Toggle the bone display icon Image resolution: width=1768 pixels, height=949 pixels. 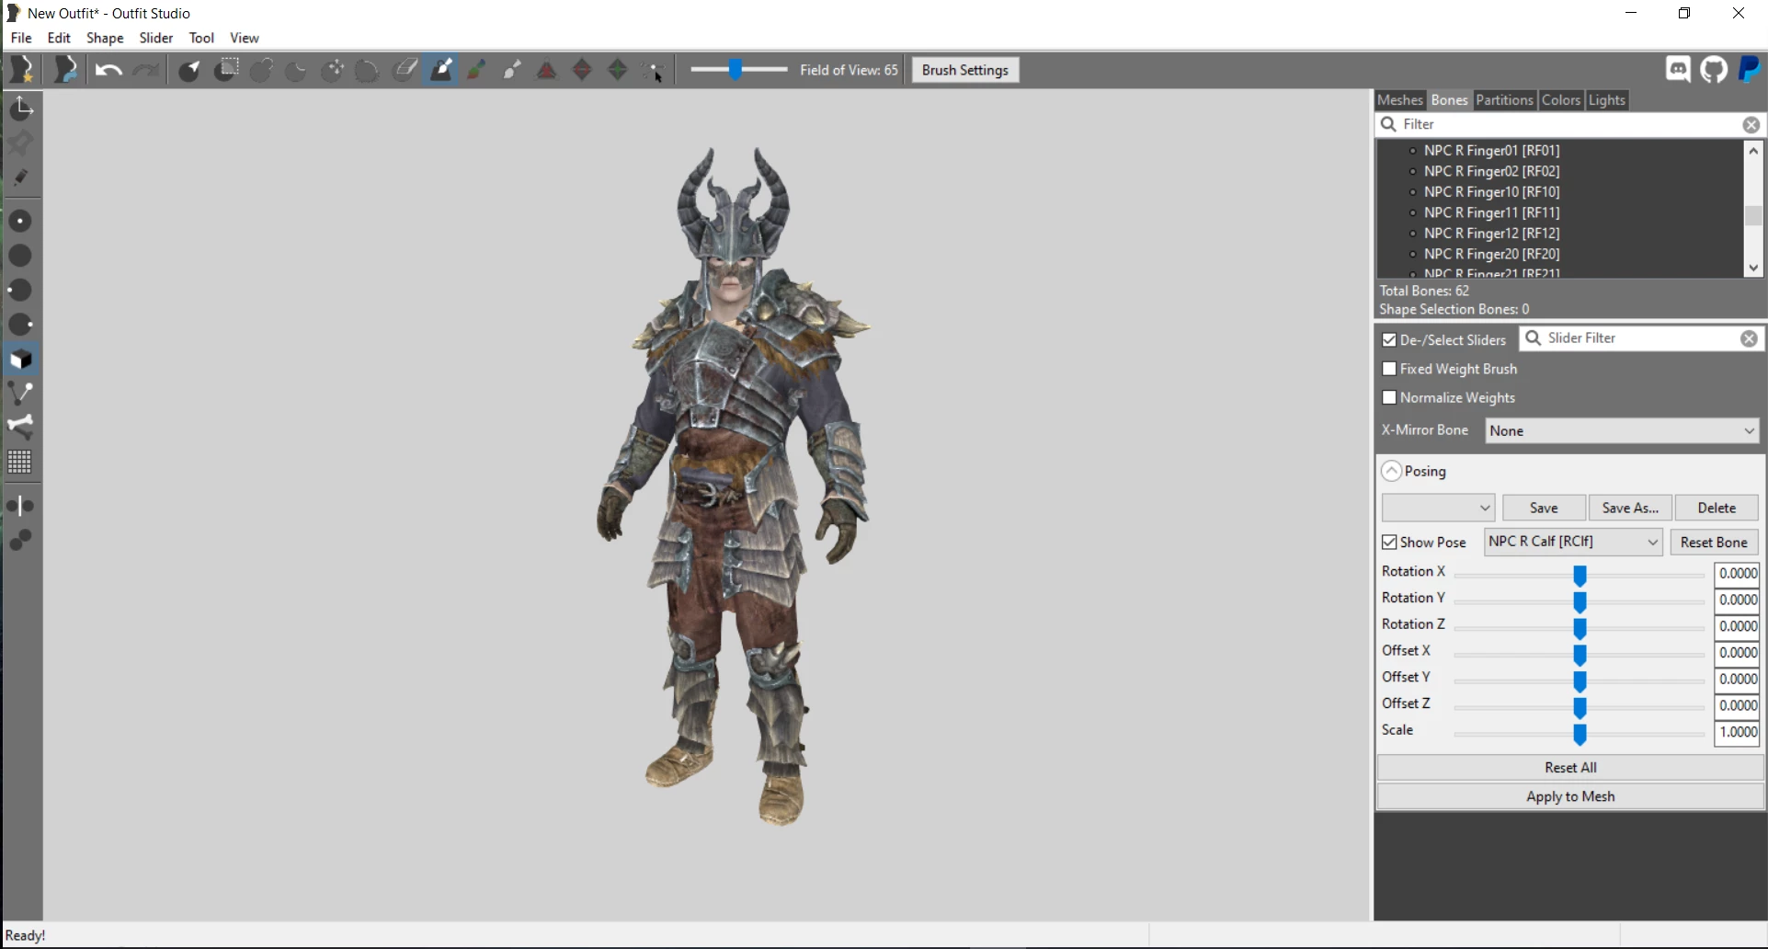[x=21, y=427]
